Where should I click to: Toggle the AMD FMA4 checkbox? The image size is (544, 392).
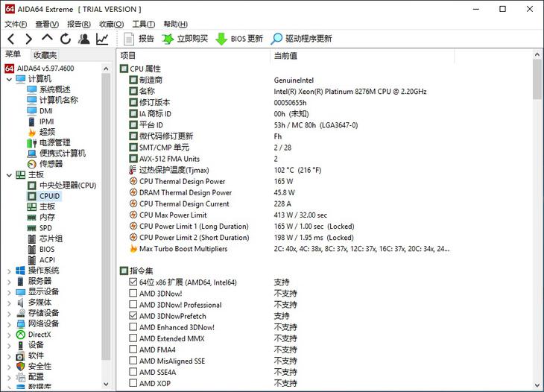click(x=133, y=350)
